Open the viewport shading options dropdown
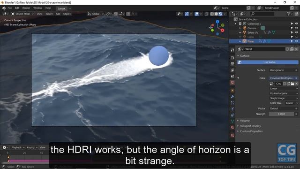This screenshot has height=169, width=300. coord(225,14)
